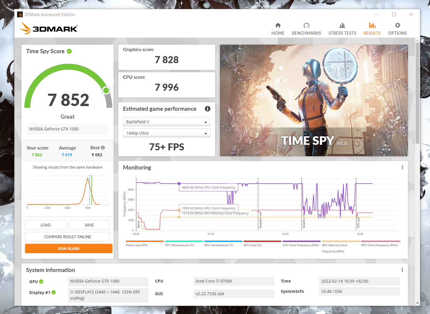This screenshot has height=314, width=430.
Task: Click the LOAD button
Action: pos(45,225)
